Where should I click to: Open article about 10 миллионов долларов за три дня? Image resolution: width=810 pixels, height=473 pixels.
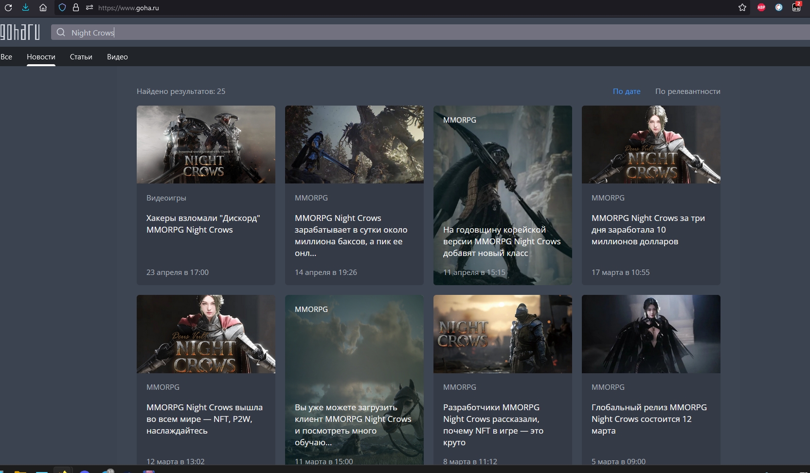[648, 230]
